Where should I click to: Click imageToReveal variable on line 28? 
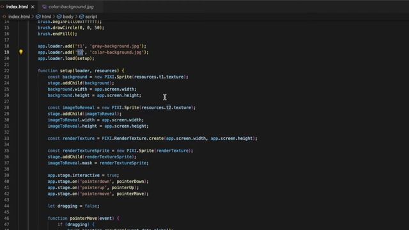point(78,108)
